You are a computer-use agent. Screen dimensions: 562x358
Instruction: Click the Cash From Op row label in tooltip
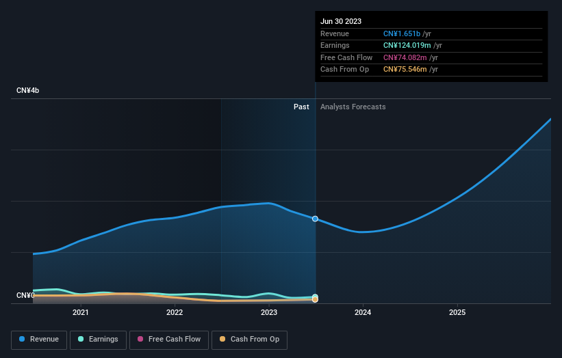344,70
